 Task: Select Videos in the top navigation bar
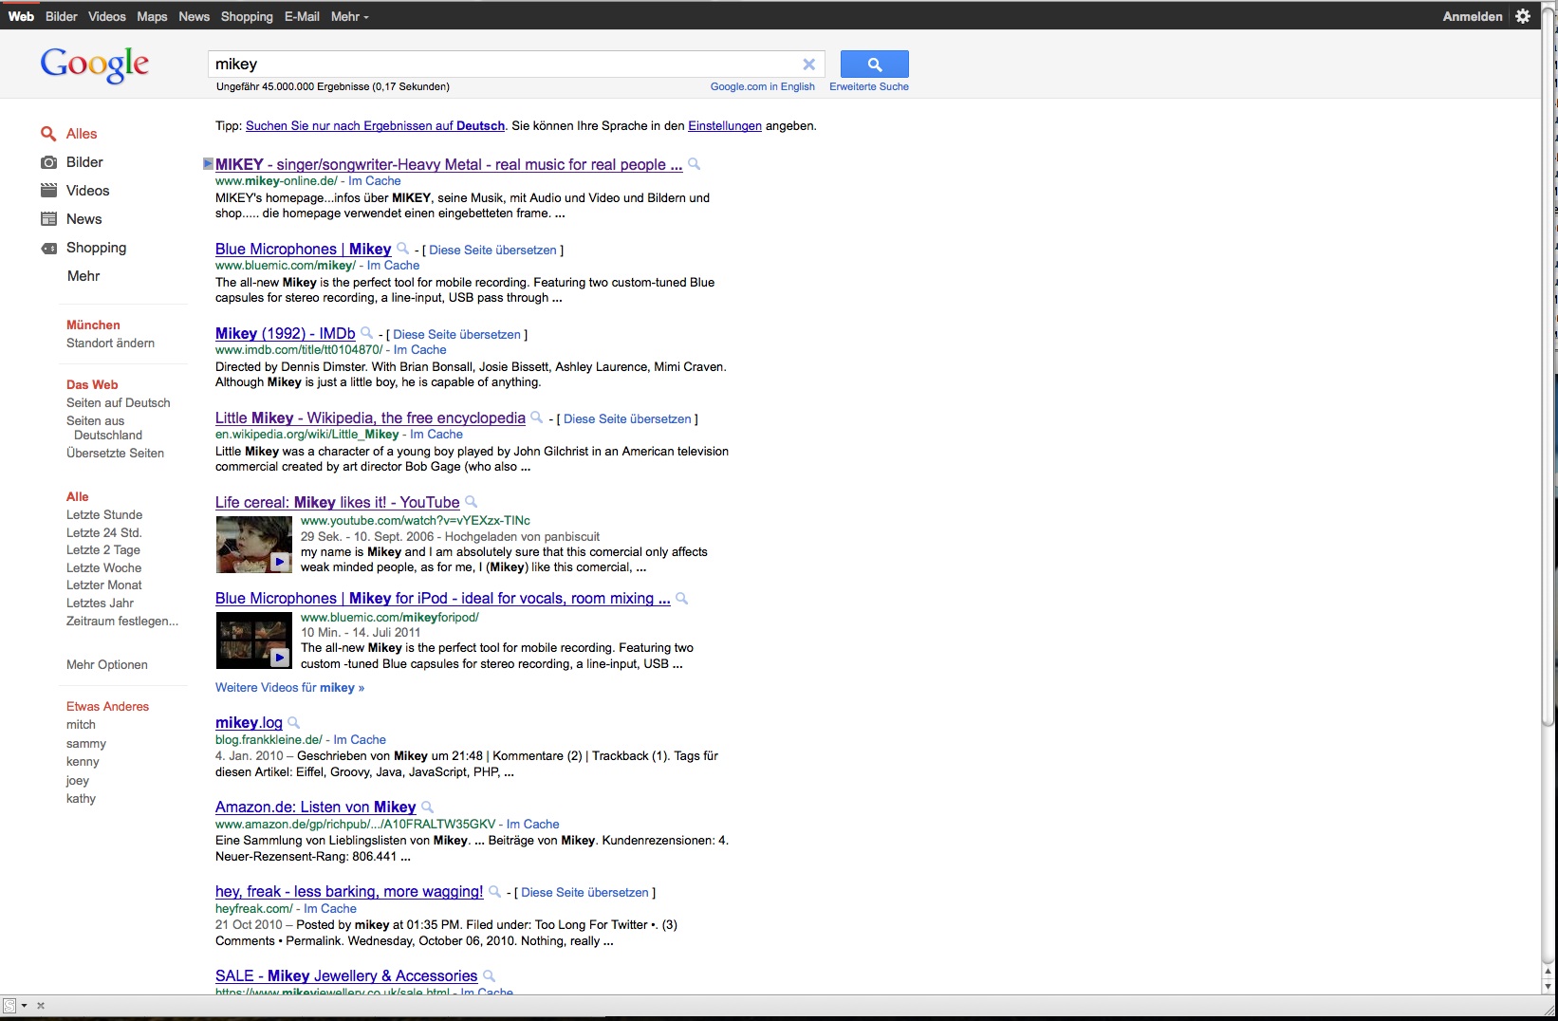(x=107, y=16)
